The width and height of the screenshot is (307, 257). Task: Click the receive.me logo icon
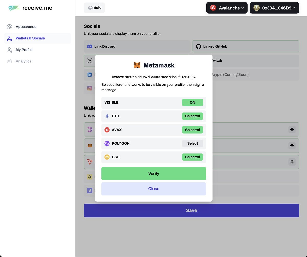[14, 8]
